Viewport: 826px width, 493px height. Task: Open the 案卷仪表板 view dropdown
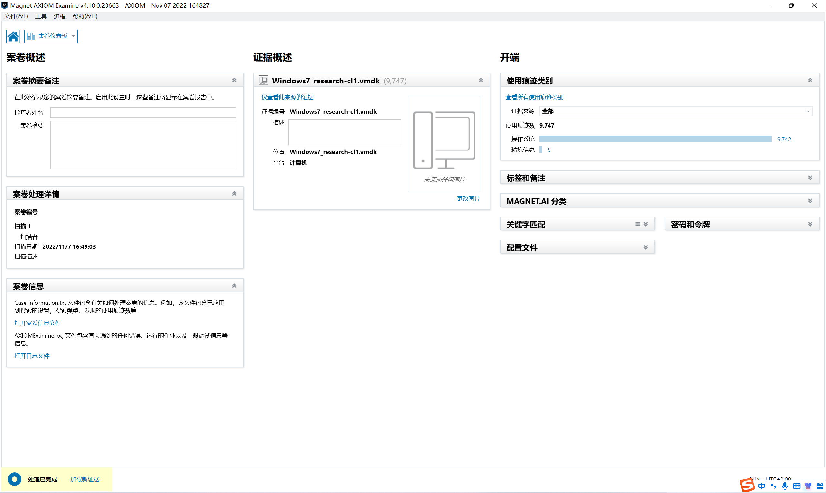tap(51, 36)
